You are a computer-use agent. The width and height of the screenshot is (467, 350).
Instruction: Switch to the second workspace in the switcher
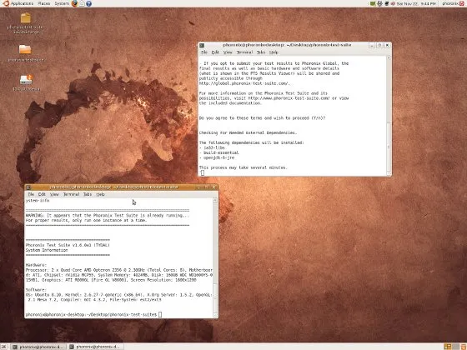[x=455, y=347]
